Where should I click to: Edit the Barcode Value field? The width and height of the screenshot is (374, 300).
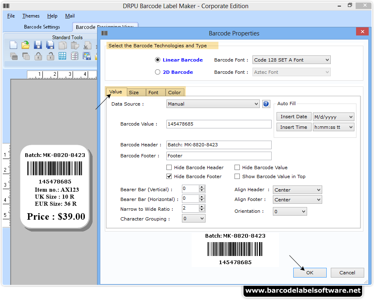click(219, 124)
